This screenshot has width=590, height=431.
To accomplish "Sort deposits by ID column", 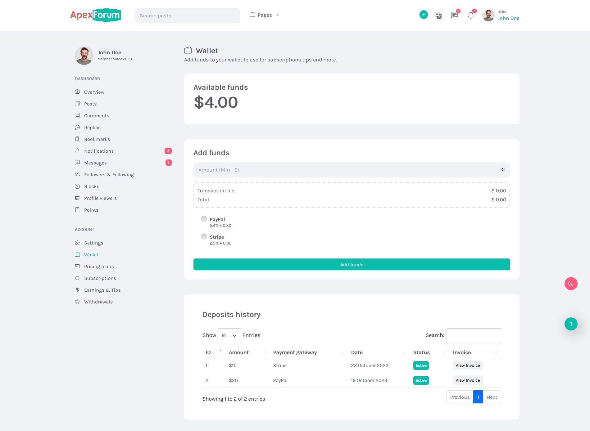I will point(214,352).
